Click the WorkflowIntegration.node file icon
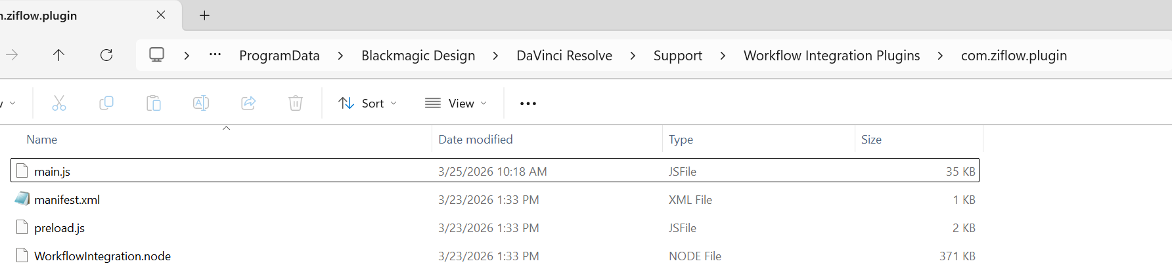 click(22, 255)
